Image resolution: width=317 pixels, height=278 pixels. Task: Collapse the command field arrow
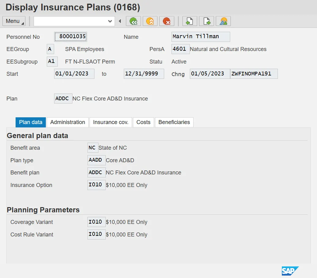120,21
